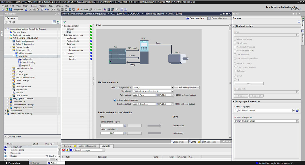Viewport: 305px width, 165px height.
Task: Select Add new device in tree
Action: tap(20, 32)
